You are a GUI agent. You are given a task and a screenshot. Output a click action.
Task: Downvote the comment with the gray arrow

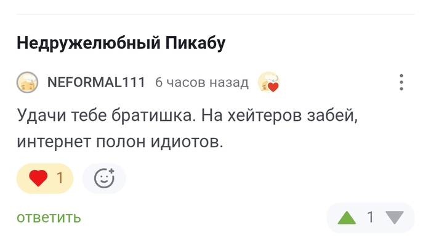[x=394, y=217]
